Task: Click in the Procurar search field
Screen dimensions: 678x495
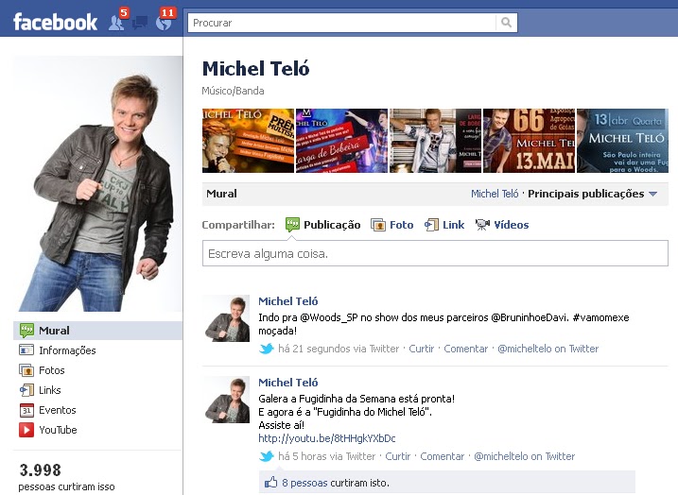Action: pos(341,23)
